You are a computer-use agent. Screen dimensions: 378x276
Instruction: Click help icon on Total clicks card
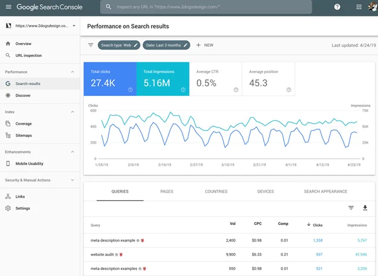click(x=130, y=90)
